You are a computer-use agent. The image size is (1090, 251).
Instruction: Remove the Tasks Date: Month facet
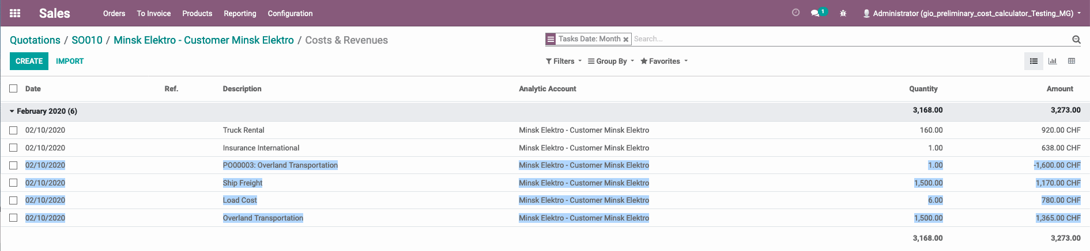(625, 40)
